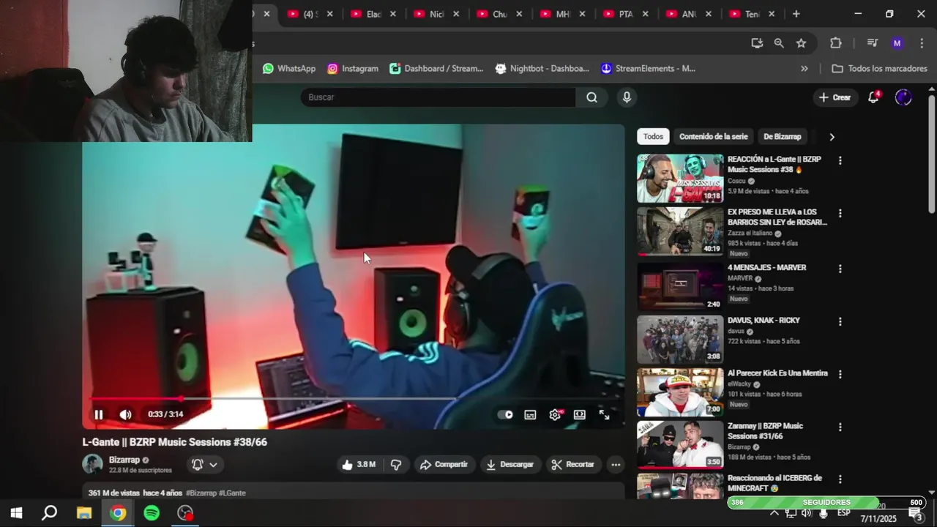This screenshot has height=527, width=937.
Task: Click into the Buscar search field
Action: point(438,97)
